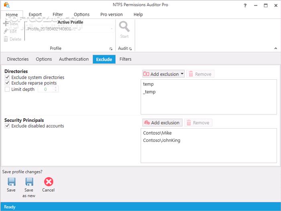Toggle Exclude reparse points checkbox
Viewport: 281px width, 211px height.
(x=7, y=83)
